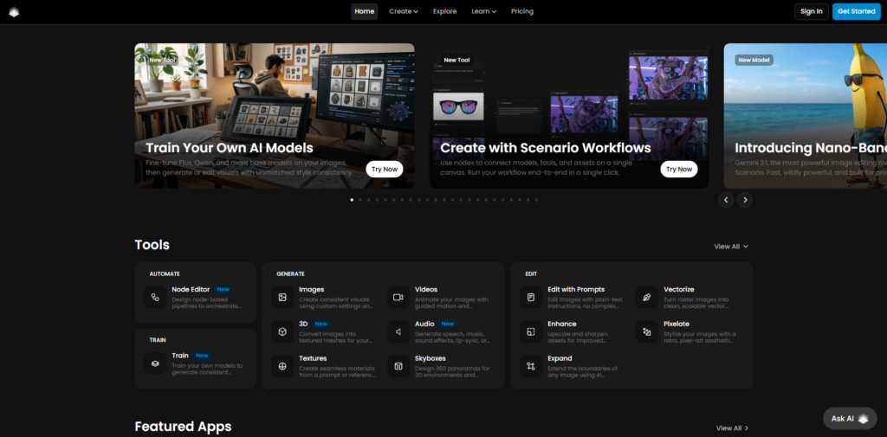Select the Videos camera icon

coord(398,297)
